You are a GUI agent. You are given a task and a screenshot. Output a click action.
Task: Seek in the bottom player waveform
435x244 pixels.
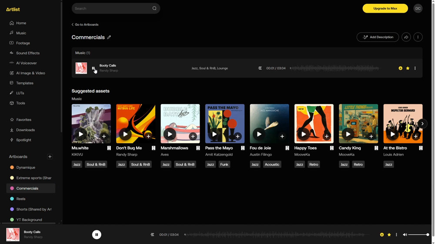pyautogui.click(x=278, y=234)
